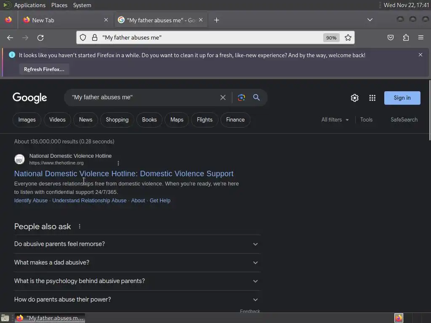
Task: Expand "Do abusive parents feel remorse?"
Action: tap(137, 244)
